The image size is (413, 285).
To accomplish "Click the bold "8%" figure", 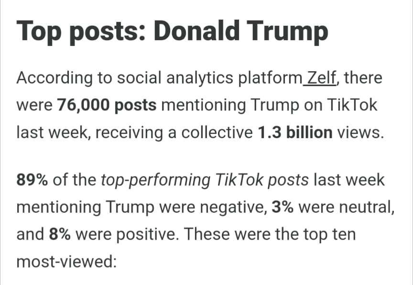I will pyautogui.click(x=60, y=235).
